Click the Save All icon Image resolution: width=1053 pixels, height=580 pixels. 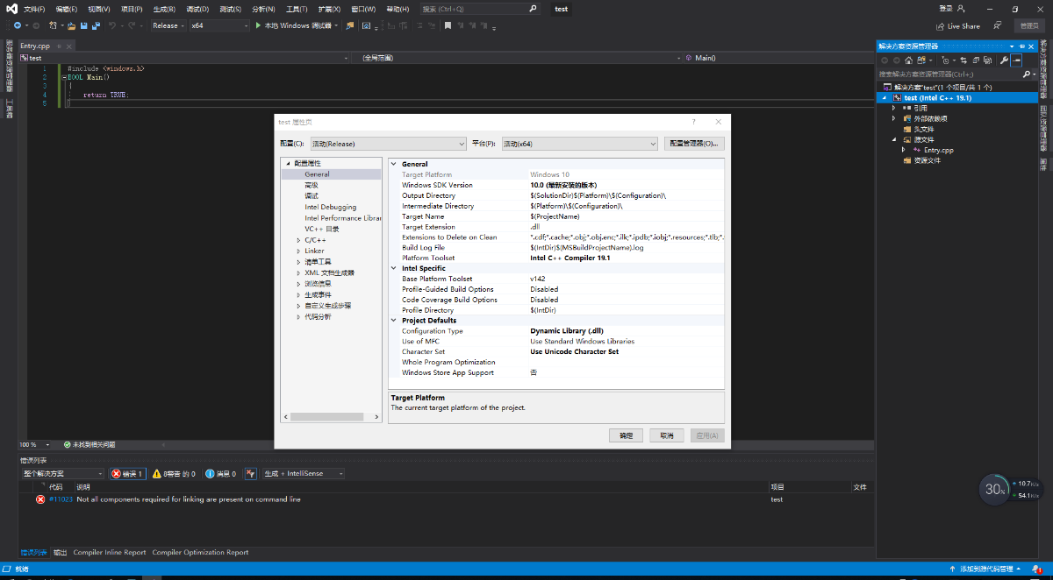(x=96, y=26)
